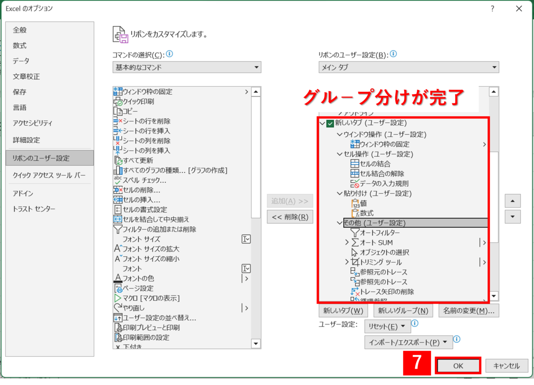This screenshot has height=385, width=534.
Task: Collapse the ウインドウ操作 group chevron
Action: [339, 134]
